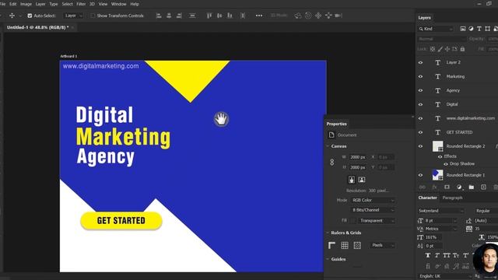Filter layers by type layer icon
Viewport: 498px width, 280px height.
[479, 29]
